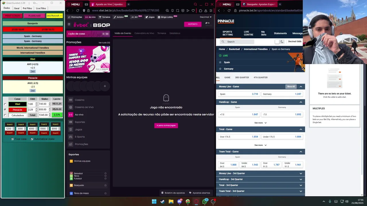
Task: Favorite Germany with the star icon
Action: pyautogui.click(x=220, y=69)
